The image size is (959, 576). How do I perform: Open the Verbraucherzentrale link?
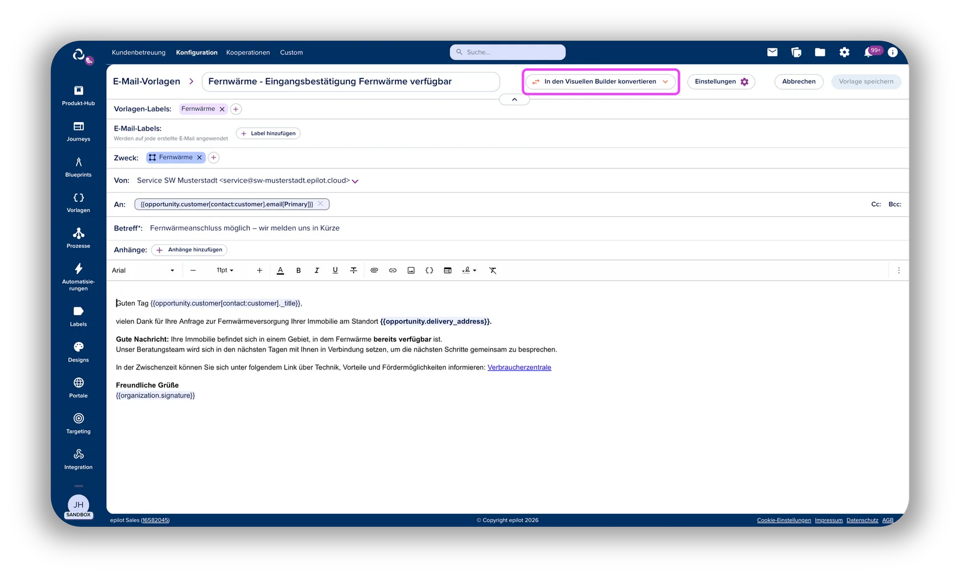pyautogui.click(x=519, y=368)
